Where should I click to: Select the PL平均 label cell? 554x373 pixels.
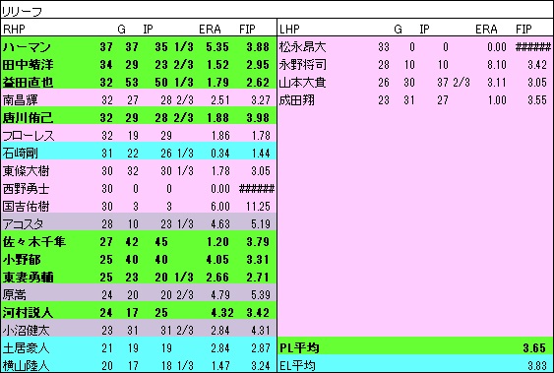(x=299, y=348)
